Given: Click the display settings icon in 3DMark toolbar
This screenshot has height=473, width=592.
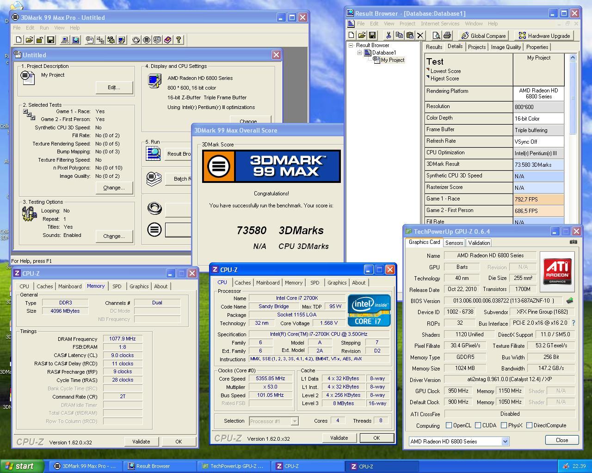Looking at the screenshot, I should point(122,40).
